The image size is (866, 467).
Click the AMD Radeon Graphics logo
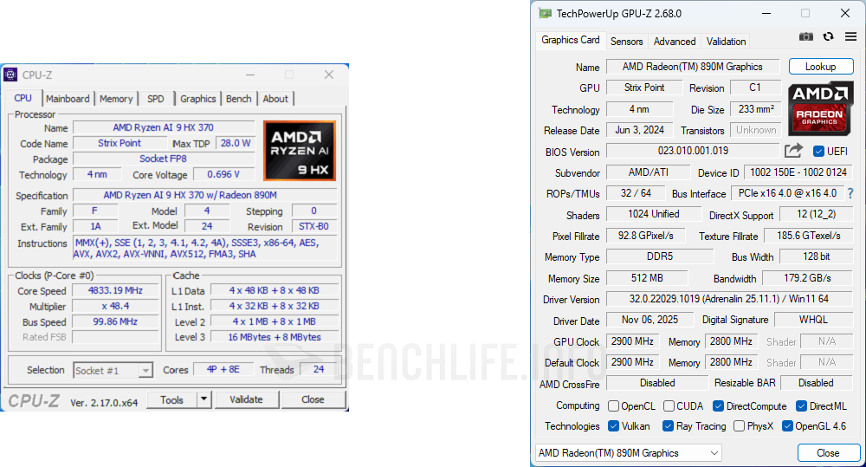819,107
